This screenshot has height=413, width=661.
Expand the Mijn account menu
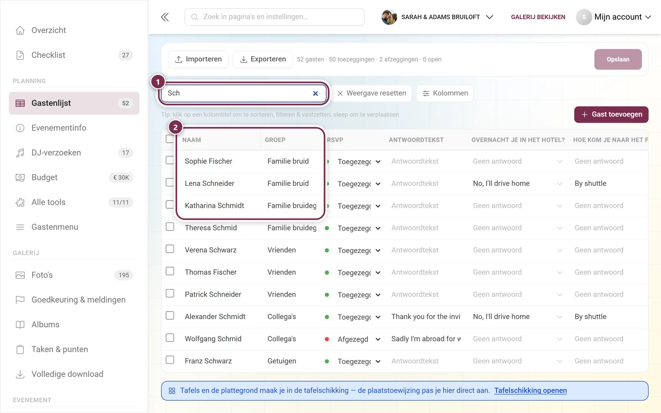[x=614, y=17]
